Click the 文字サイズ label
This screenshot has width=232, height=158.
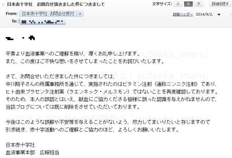[x=162, y=4]
